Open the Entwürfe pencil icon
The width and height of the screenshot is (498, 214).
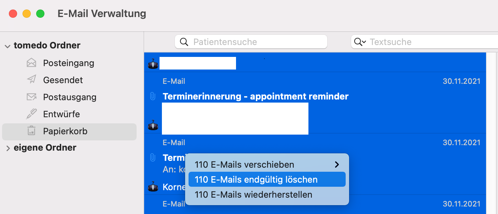31,114
